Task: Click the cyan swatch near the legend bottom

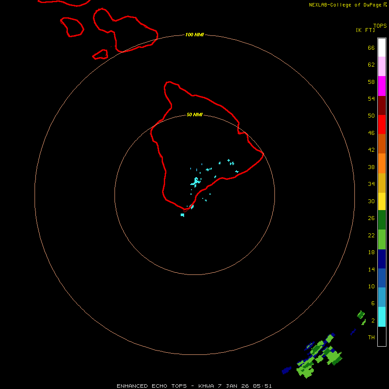Action: [382, 316]
